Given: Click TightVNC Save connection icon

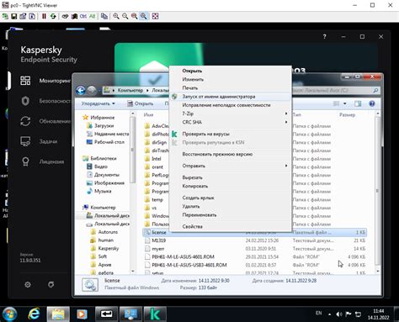Looking at the screenshot, I should click(13, 16).
